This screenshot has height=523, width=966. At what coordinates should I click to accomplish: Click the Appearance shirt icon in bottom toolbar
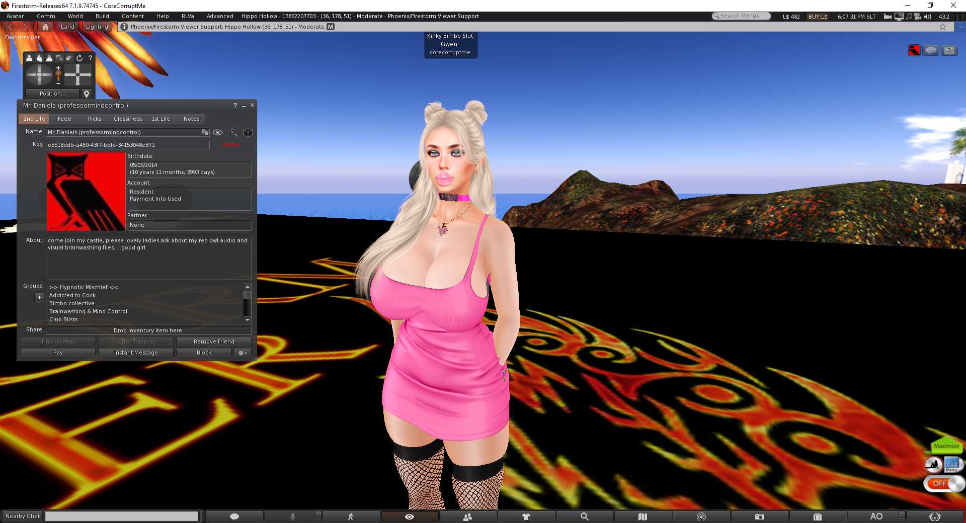[x=526, y=516]
